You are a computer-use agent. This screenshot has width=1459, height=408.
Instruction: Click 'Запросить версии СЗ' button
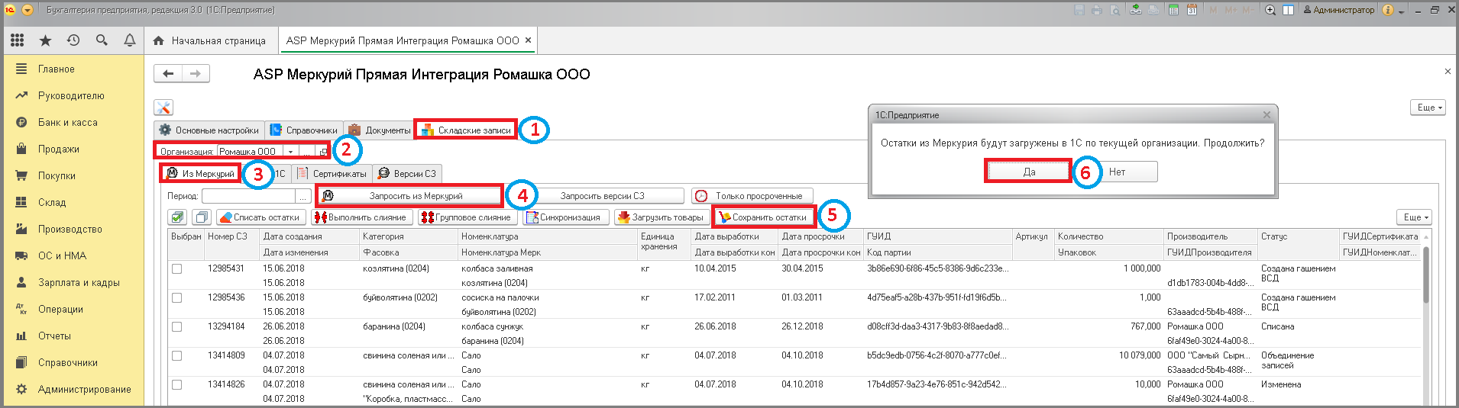pyautogui.click(x=602, y=196)
